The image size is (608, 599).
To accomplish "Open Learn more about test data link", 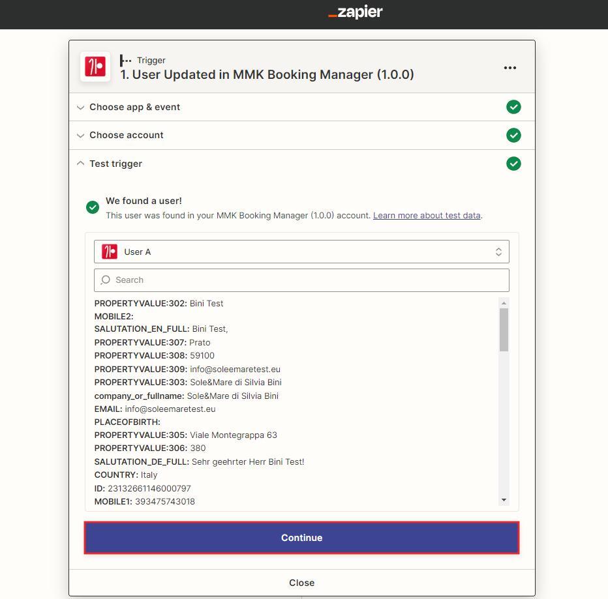I will (x=427, y=216).
